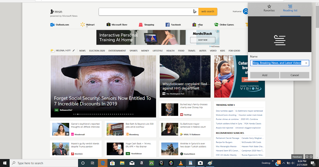This screenshot has height=167, width=319.
Task: Open TripAdvisor owl icon on taskbar
Action: 151,163
